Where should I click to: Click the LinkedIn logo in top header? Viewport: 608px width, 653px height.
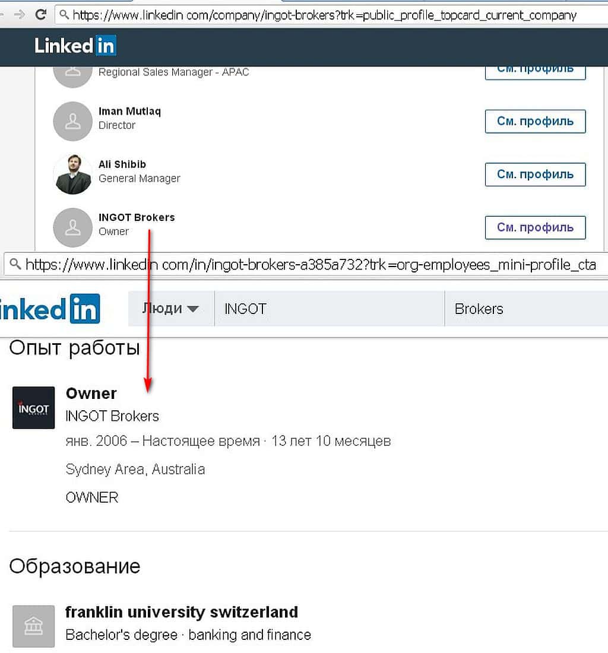point(75,46)
